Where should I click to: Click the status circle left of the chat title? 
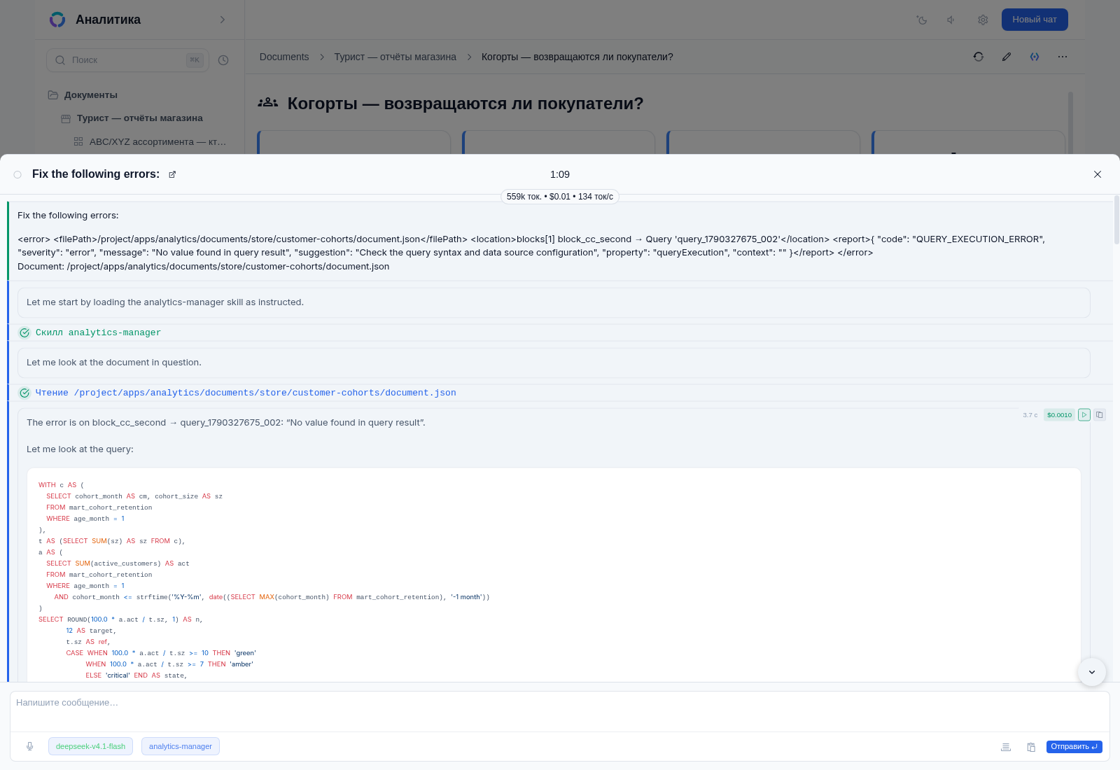[x=17, y=175]
